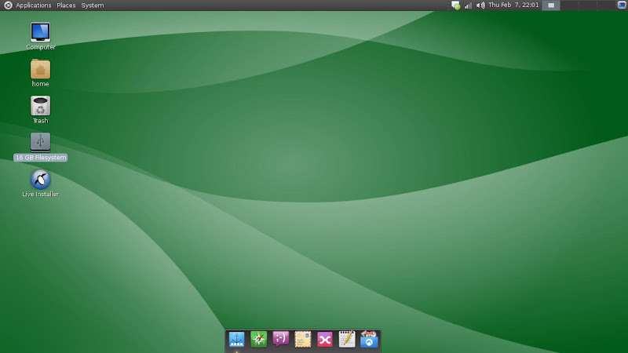Open the blue software store dock icon

[369, 339]
